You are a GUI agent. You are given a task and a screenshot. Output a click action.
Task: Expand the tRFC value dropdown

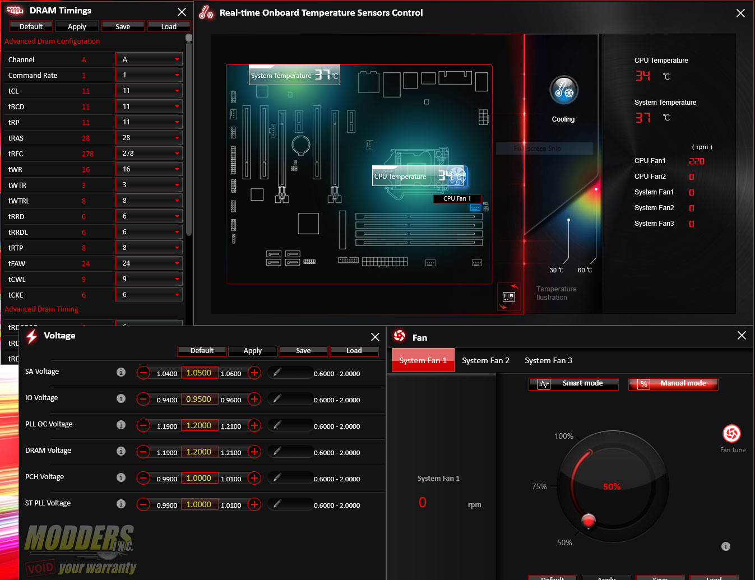149,154
